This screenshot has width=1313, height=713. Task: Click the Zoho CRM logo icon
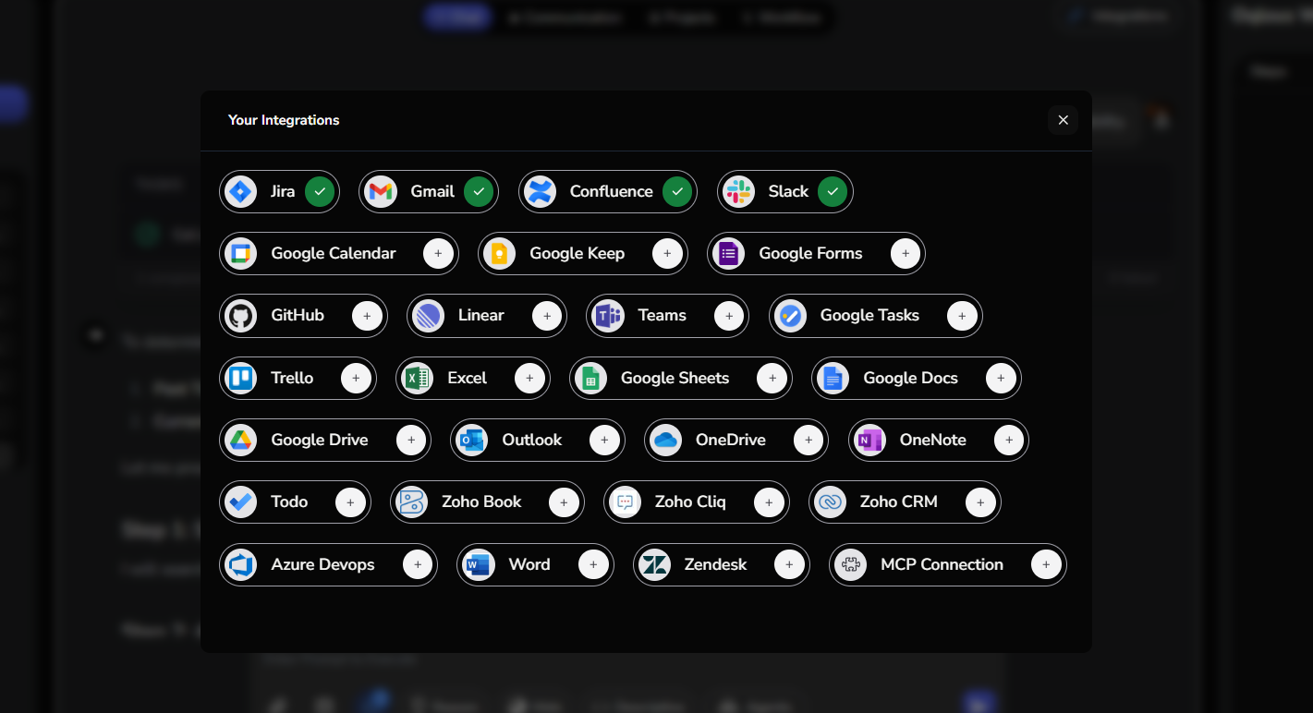coord(830,502)
